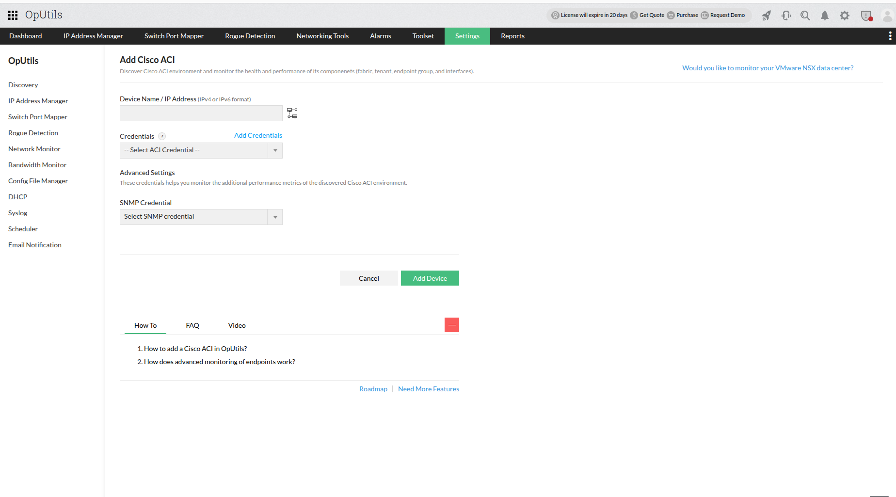Click the Credentials help question mark
Viewport: 896px width, 497px height.
pos(162,136)
